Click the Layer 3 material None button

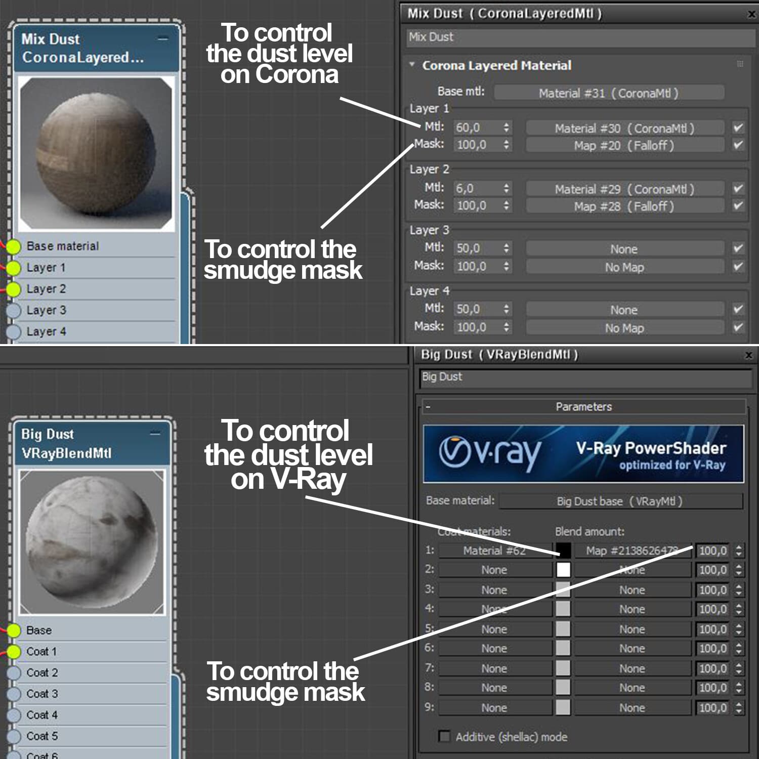[x=624, y=249]
